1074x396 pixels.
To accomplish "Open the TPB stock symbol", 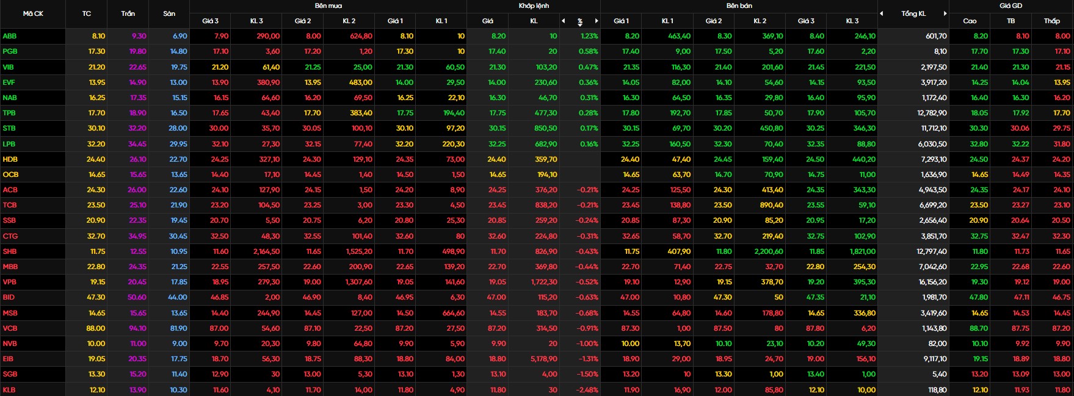I will [x=9, y=113].
